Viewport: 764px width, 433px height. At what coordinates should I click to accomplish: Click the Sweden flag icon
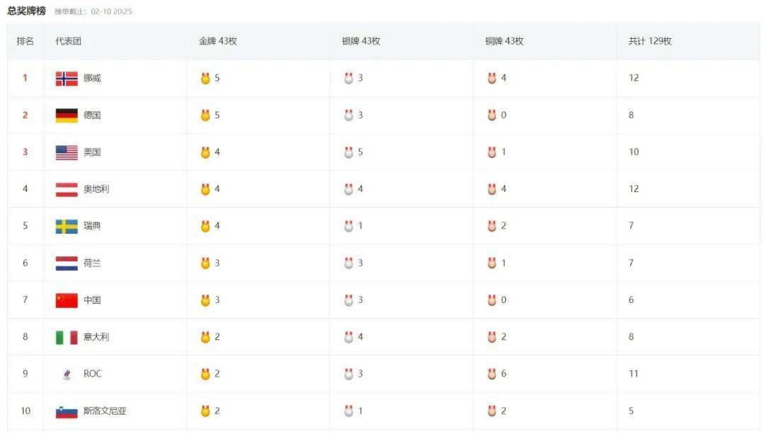coord(66,226)
